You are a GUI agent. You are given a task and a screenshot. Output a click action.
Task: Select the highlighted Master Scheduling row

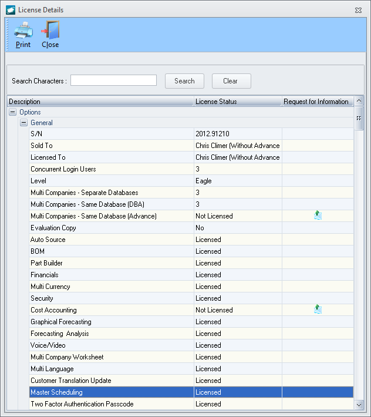(191, 392)
